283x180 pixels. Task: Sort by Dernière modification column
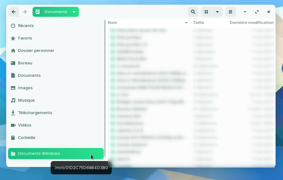[x=252, y=23]
